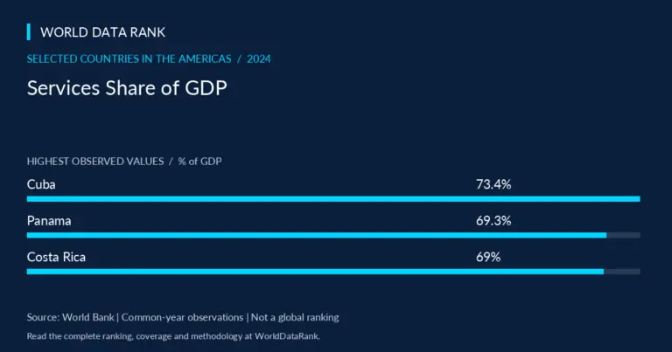Viewport: 672px width, 352px height.
Task: Select the Cuba country label
Action: pos(41,184)
